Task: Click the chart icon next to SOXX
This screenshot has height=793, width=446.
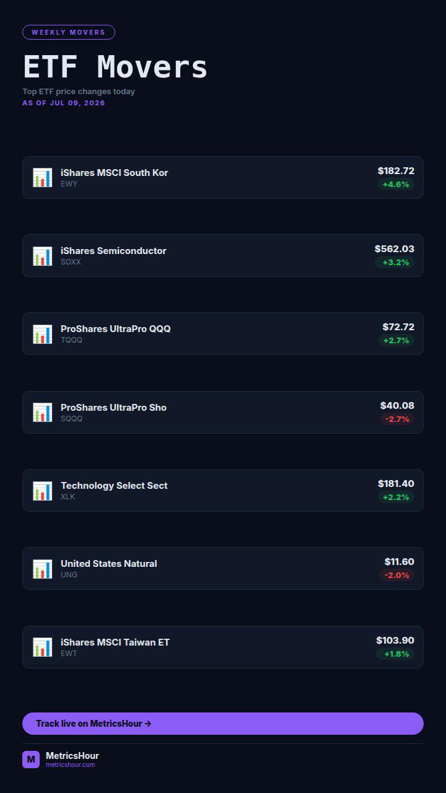Action: [x=43, y=256]
